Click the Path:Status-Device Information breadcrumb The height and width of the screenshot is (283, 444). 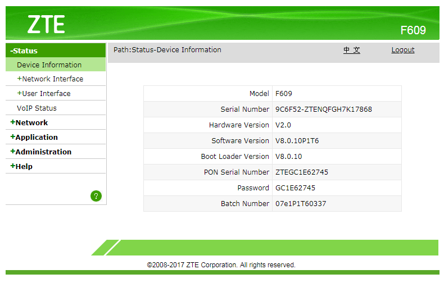[x=167, y=50]
